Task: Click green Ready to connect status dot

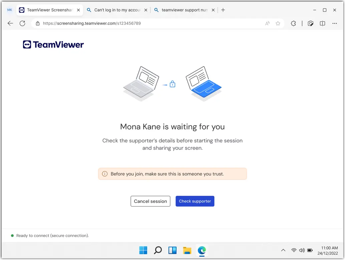Action: [12, 236]
